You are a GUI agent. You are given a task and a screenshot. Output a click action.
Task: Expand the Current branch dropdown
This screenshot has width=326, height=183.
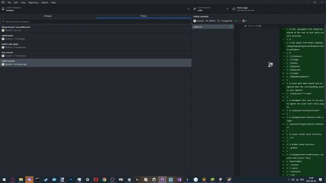[x=210, y=9]
